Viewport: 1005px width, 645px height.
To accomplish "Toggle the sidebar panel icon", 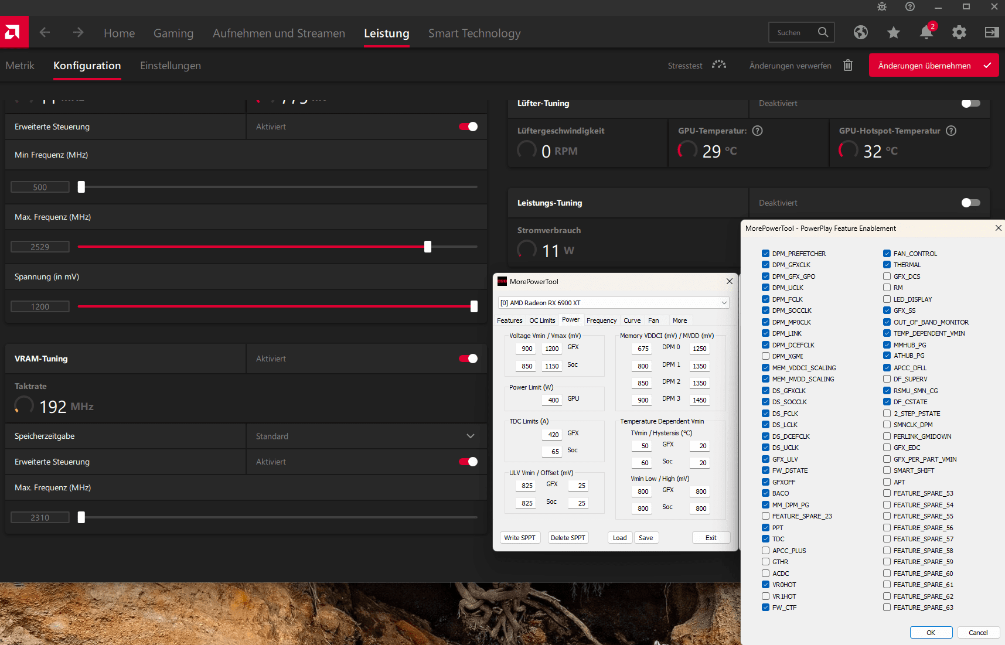I will pos(992,32).
